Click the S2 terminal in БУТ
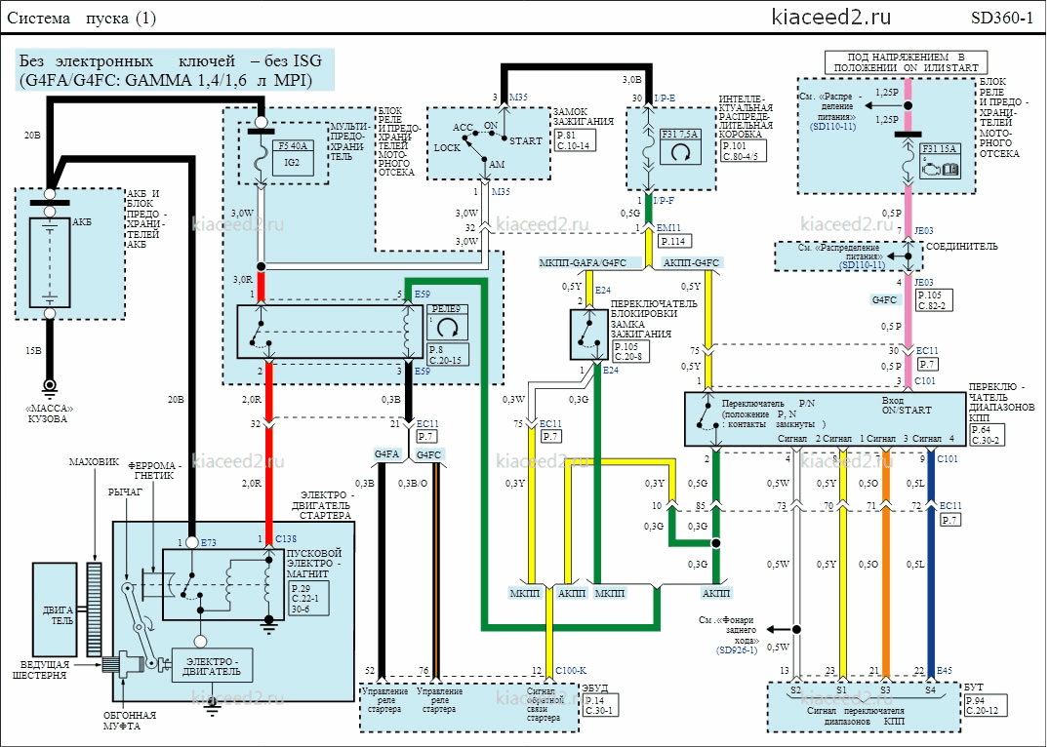1050x747 pixels. click(795, 689)
